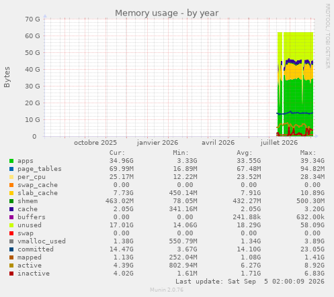Click the 'slab_cache' legend label
334x297 pixels.
pos(38,193)
